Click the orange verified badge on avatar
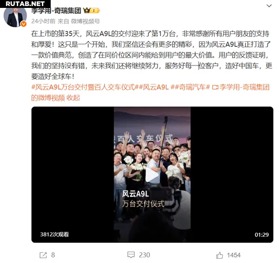279x263 pixels. tap(24, 24)
